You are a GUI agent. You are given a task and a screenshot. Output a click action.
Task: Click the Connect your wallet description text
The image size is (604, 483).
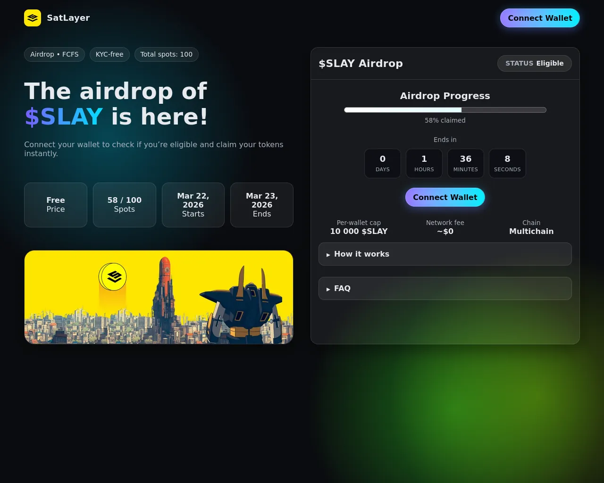click(154, 149)
